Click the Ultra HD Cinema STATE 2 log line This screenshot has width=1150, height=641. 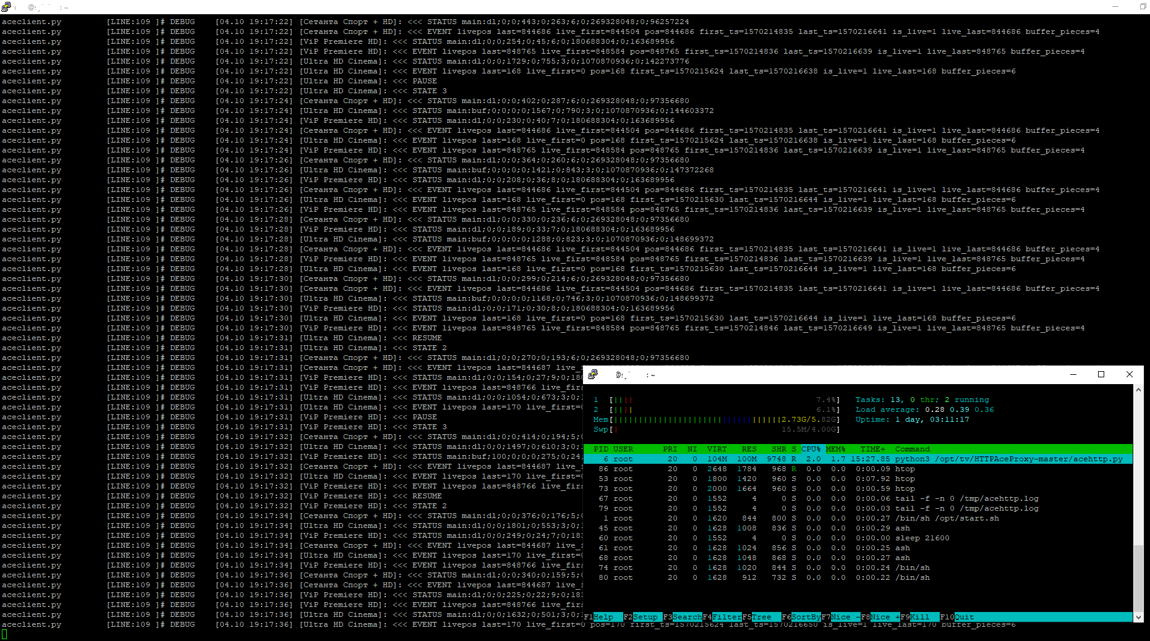coord(224,348)
